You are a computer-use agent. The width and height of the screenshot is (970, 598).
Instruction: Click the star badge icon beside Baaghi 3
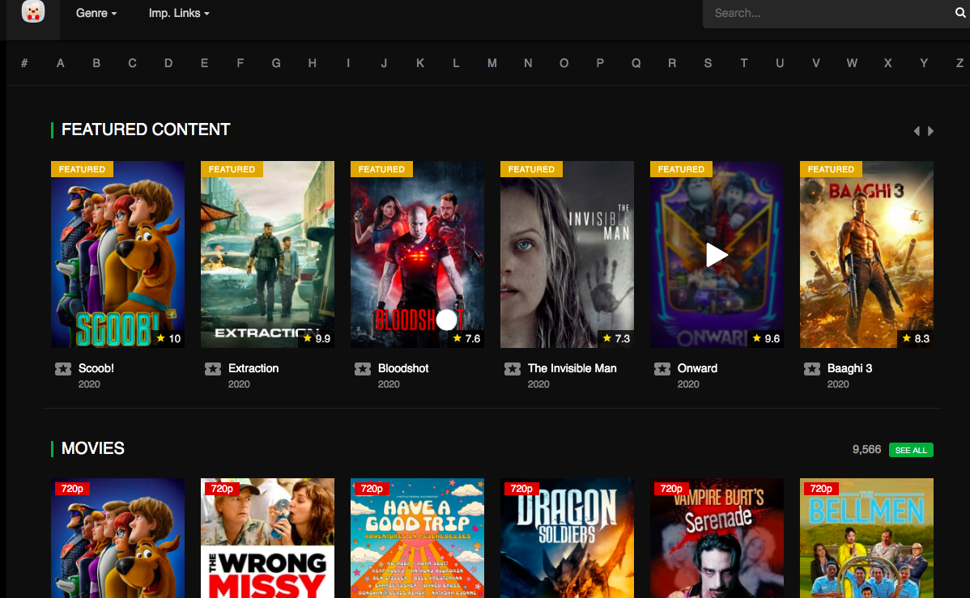tap(812, 369)
